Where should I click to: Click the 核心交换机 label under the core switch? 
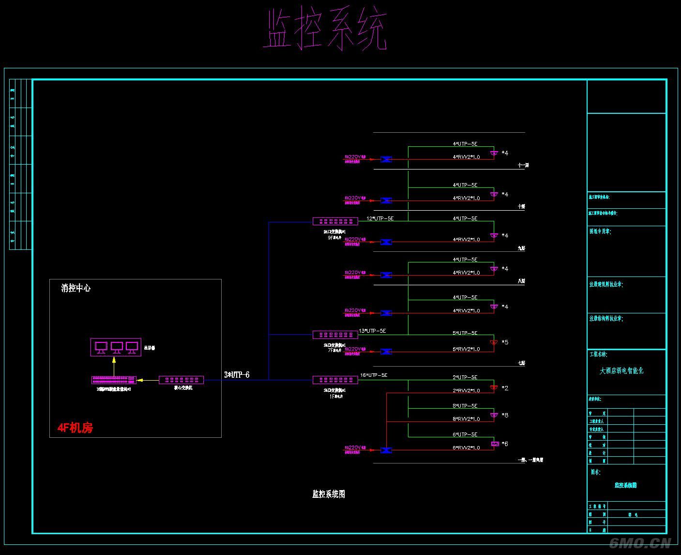coord(183,388)
